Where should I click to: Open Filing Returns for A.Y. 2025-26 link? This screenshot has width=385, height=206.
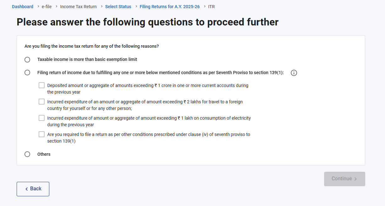click(170, 7)
